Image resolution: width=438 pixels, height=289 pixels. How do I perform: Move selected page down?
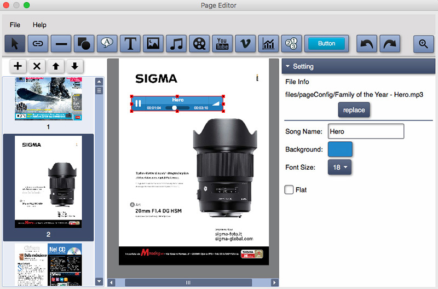click(x=74, y=66)
